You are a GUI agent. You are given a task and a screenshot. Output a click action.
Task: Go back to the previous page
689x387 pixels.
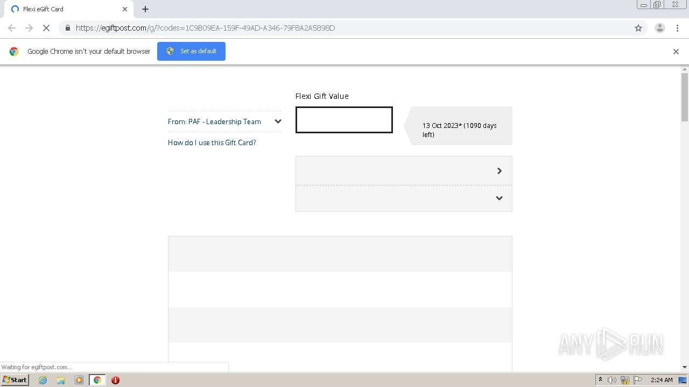pyautogui.click(x=12, y=28)
